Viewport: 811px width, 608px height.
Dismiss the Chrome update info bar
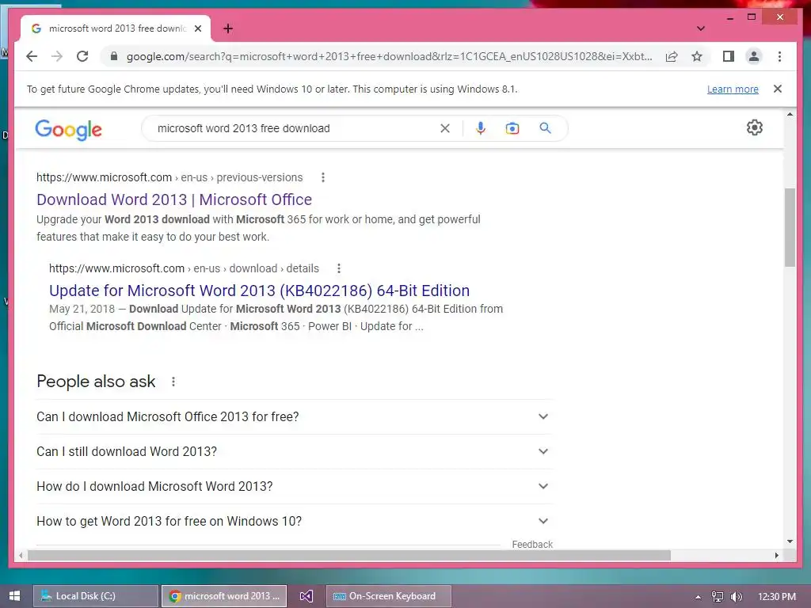pyautogui.click(x=778, y=89)
